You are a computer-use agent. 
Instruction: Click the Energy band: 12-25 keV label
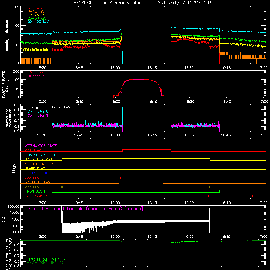click(x=49, y=107)
